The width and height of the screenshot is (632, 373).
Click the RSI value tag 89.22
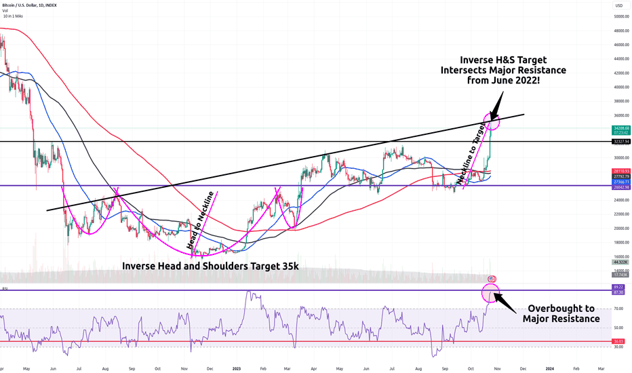coord(618,287)
